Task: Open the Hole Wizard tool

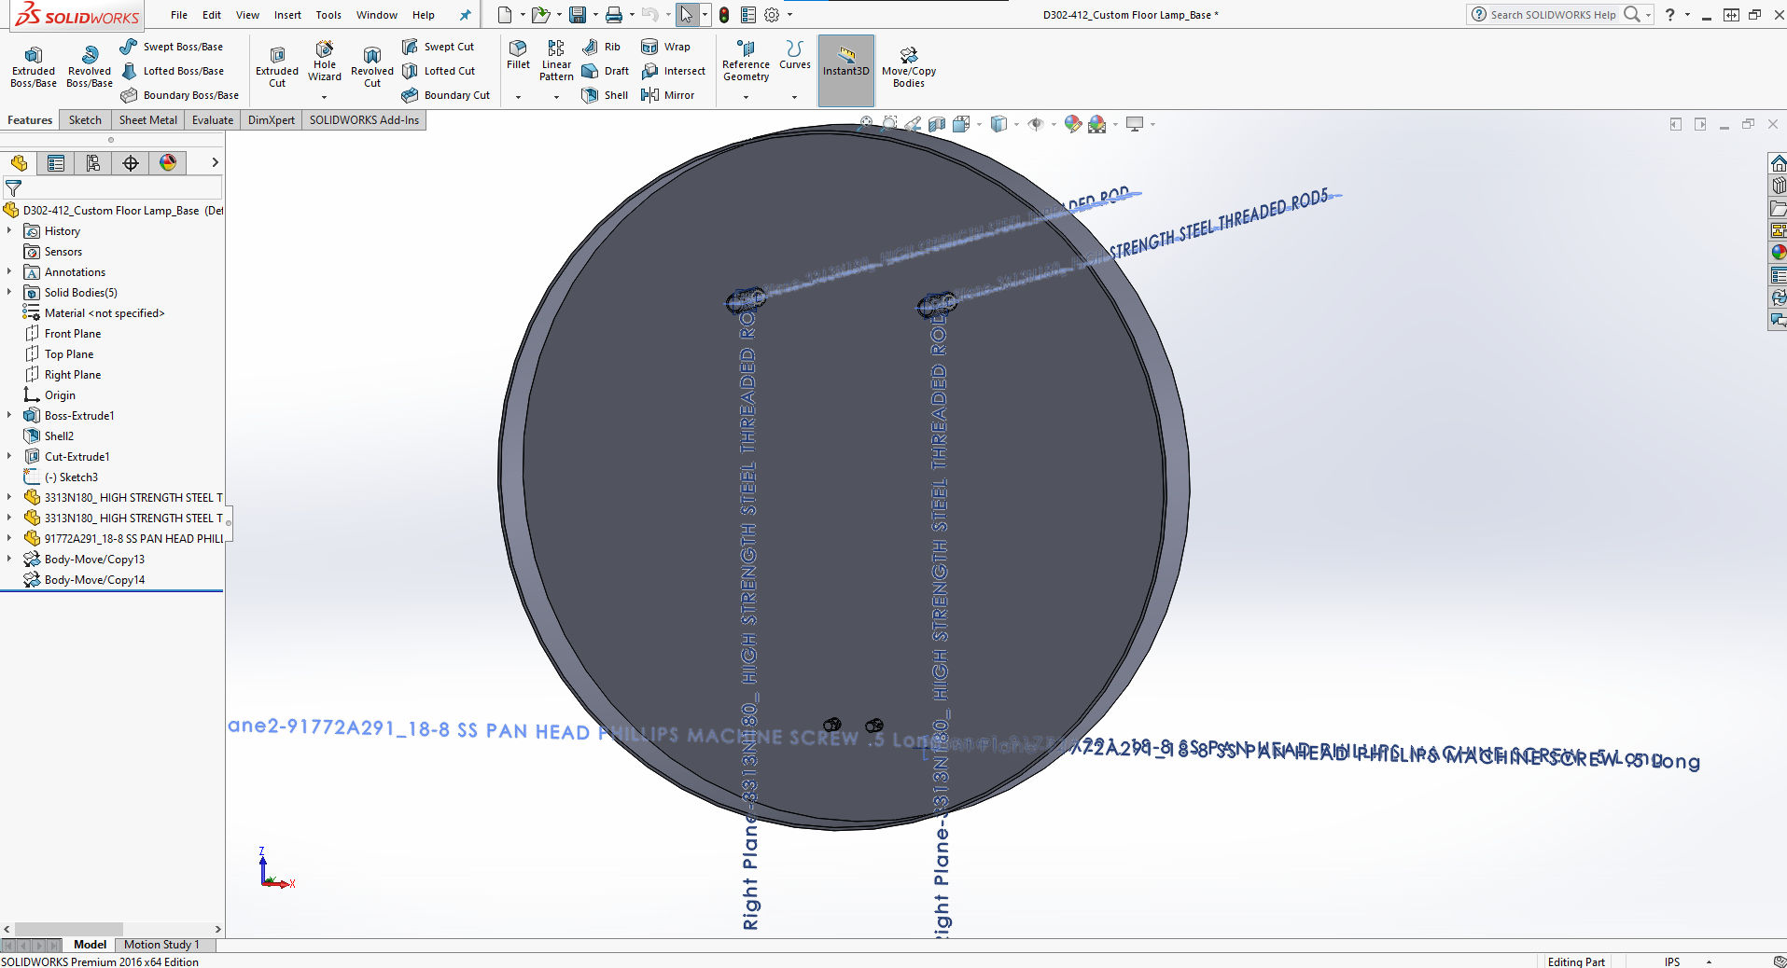Action: [x=325, y=62]
